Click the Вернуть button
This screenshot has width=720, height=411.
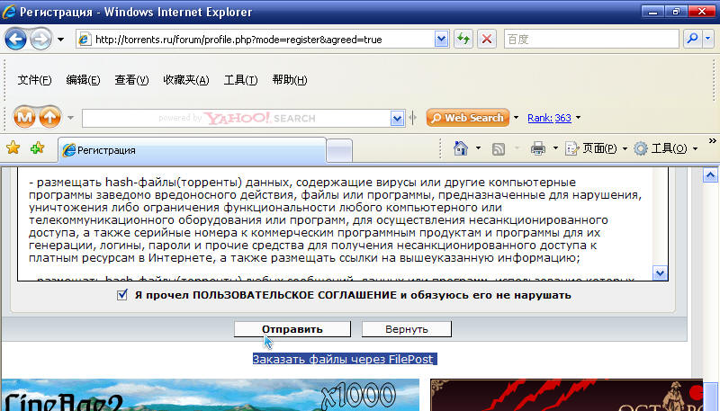pos(407,329)
